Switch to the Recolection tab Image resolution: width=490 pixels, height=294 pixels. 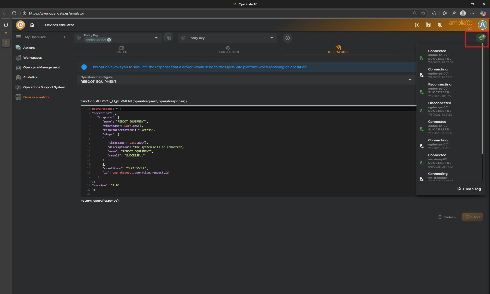[228, 50]
